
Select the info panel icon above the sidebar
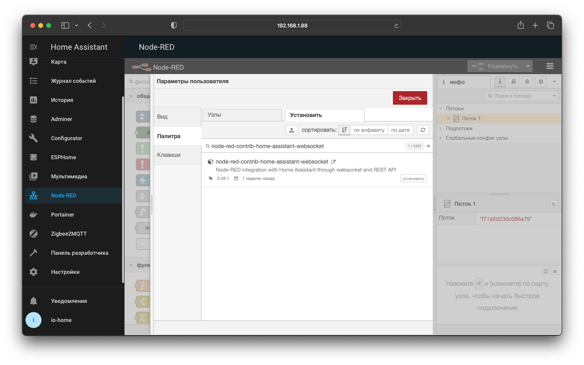click(x=499, y=82)
